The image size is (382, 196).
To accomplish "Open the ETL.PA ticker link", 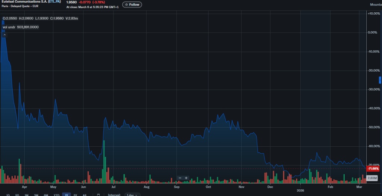I will coord(54,2).
